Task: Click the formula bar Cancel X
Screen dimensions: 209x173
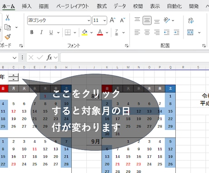Action: 31,57
